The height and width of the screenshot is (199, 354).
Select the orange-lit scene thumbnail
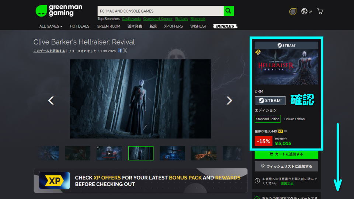(204, 153)
